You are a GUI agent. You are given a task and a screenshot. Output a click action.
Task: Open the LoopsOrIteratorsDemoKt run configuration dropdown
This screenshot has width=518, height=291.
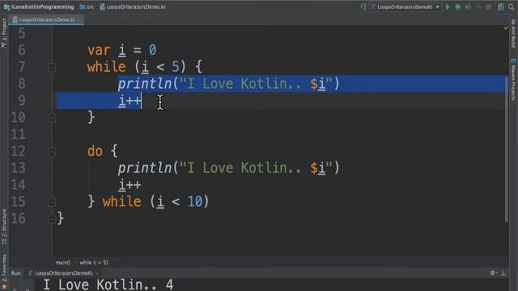405,6
